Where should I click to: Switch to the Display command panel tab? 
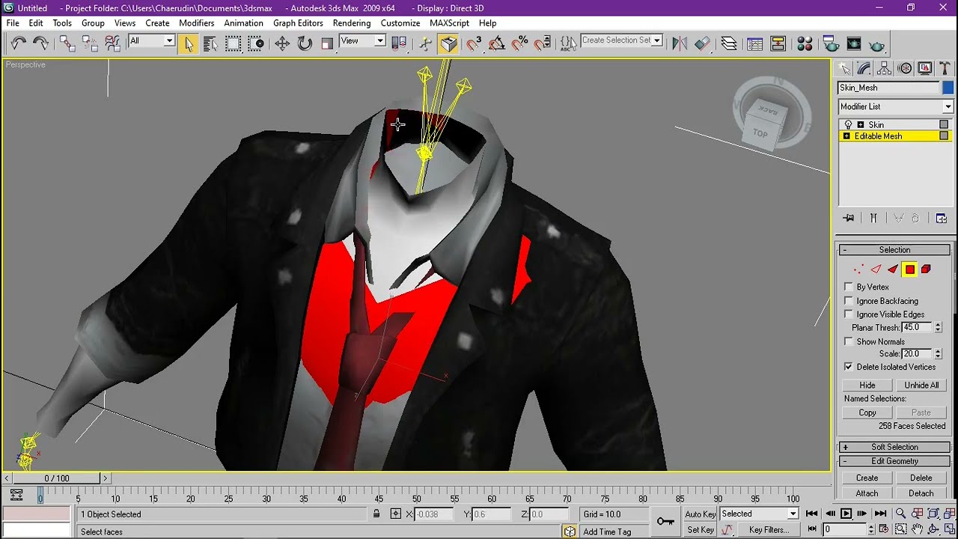click(925, 68)
